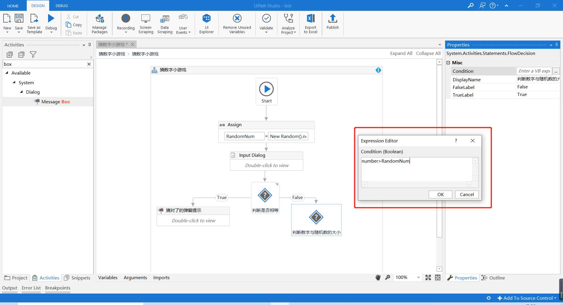
Task: Click the Condition expression field in Properties
Action: coord(534,71)
